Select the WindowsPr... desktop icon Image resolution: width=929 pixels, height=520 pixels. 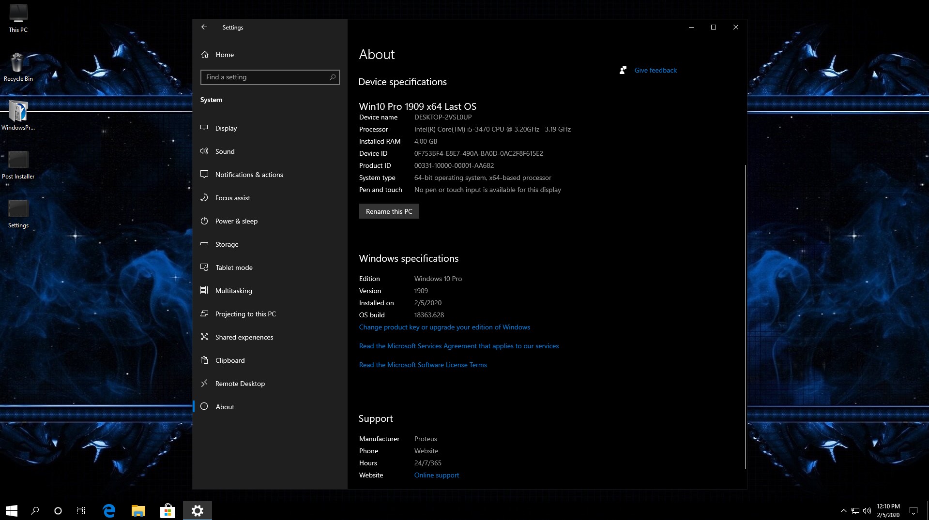18,116
